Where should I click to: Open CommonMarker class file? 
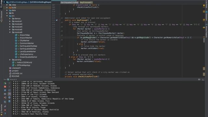click(27, 43)
